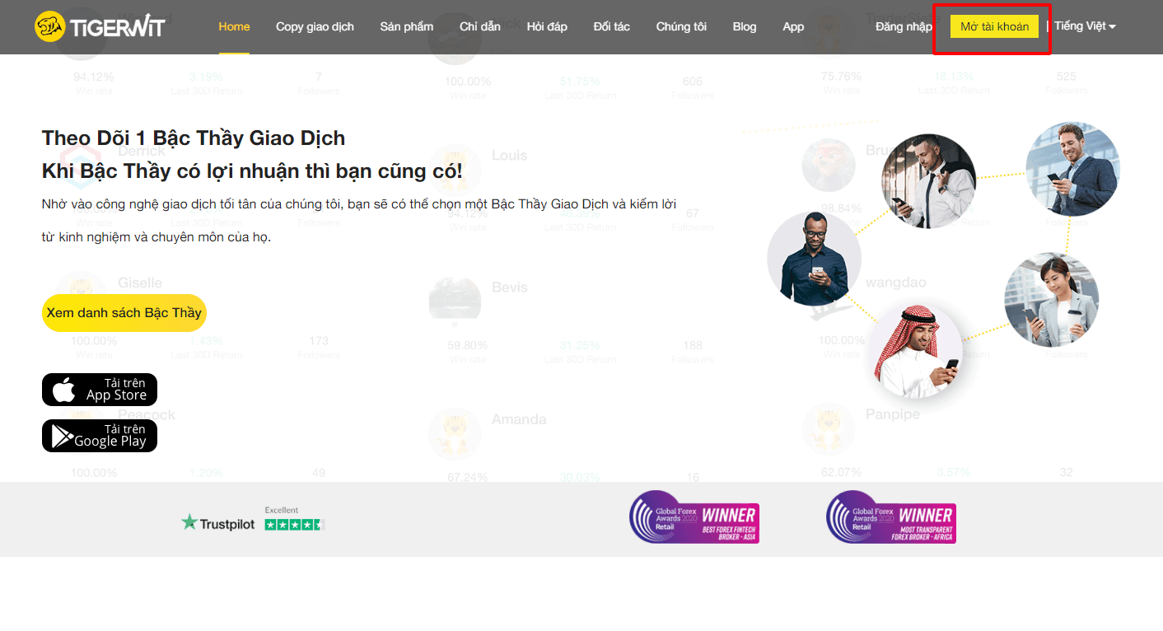Click the TigerWit logo
This screenshot has height=631, width=1163.
100,26
